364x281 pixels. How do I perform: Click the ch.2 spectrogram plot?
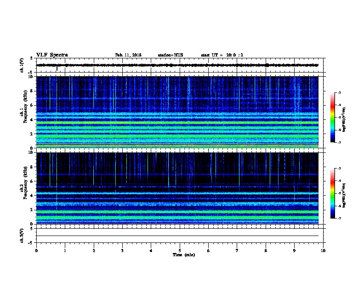[x=177, y=188]
